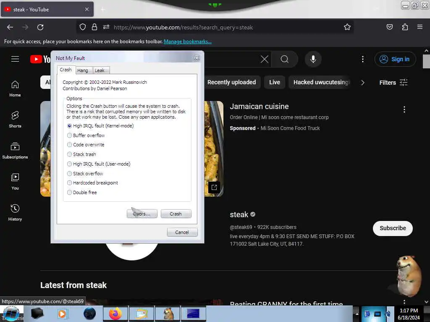Screen dimensions: 430x322
Task: Select the Double free radio option
Action: [82, 192]
